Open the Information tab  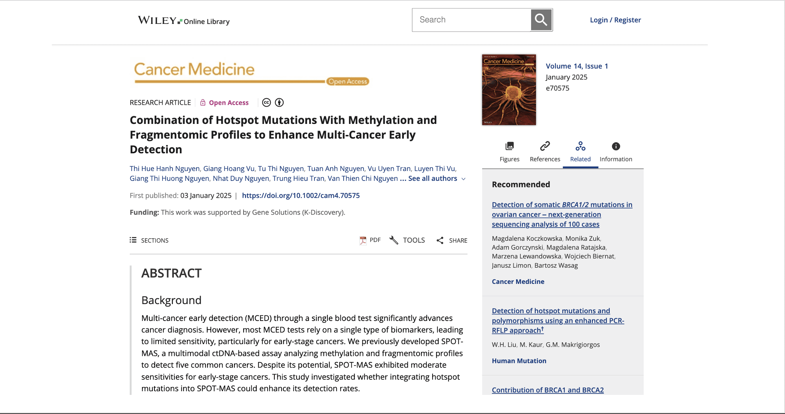coord(615,159)
